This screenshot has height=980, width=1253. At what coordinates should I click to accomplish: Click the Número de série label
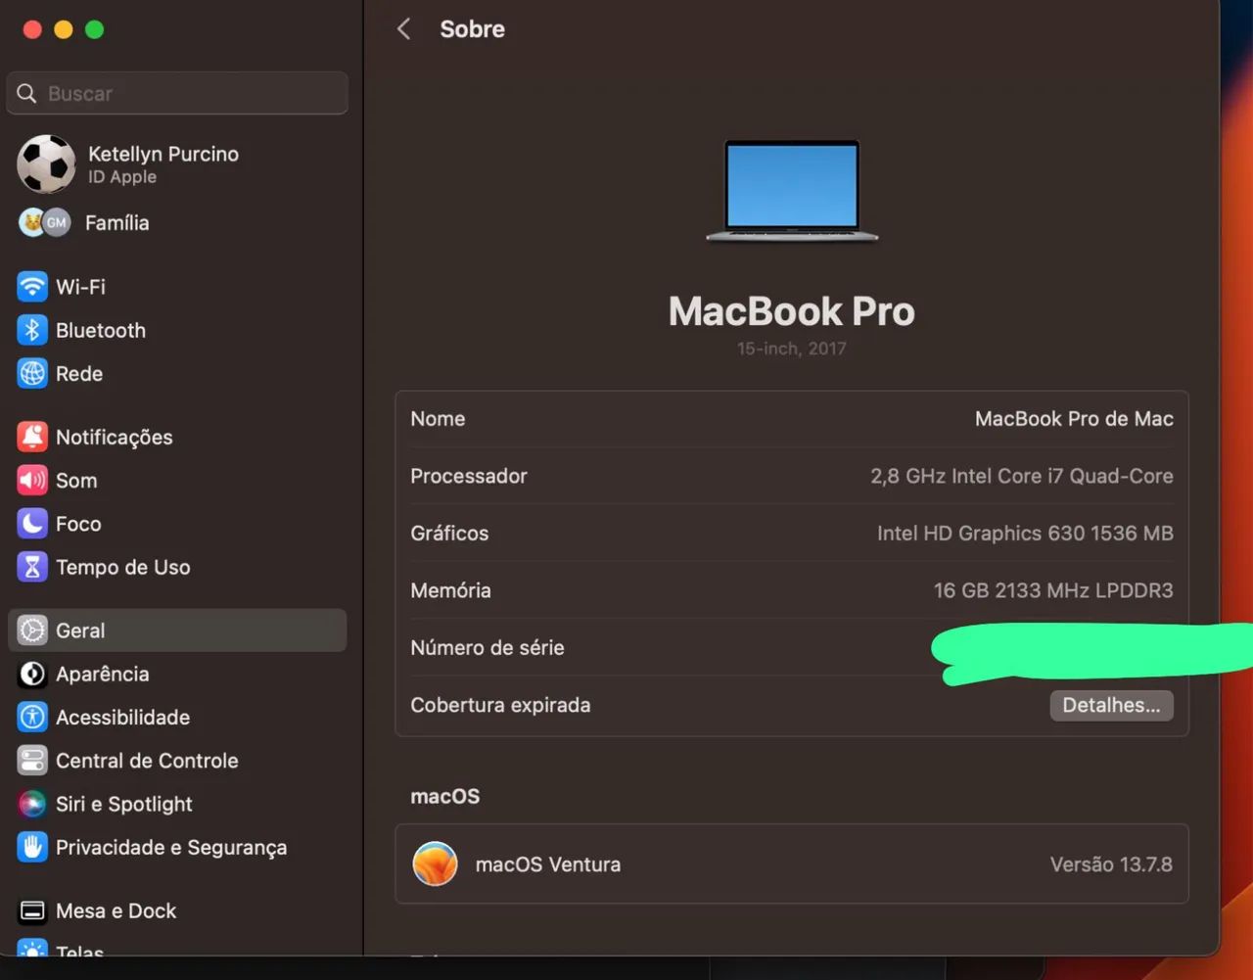coord(487,647)
